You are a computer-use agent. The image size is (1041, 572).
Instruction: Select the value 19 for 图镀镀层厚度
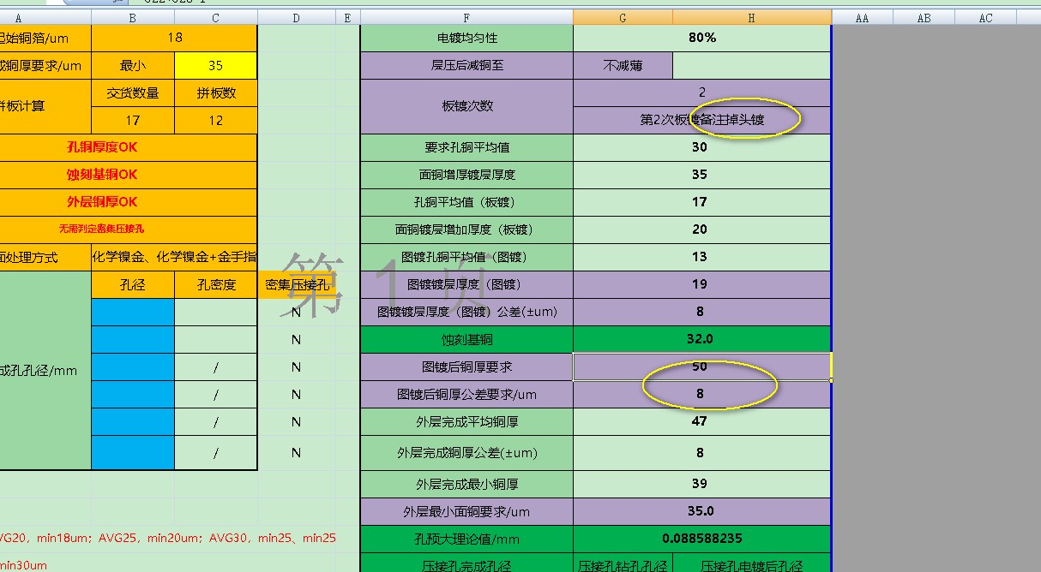tap(702, 284)
